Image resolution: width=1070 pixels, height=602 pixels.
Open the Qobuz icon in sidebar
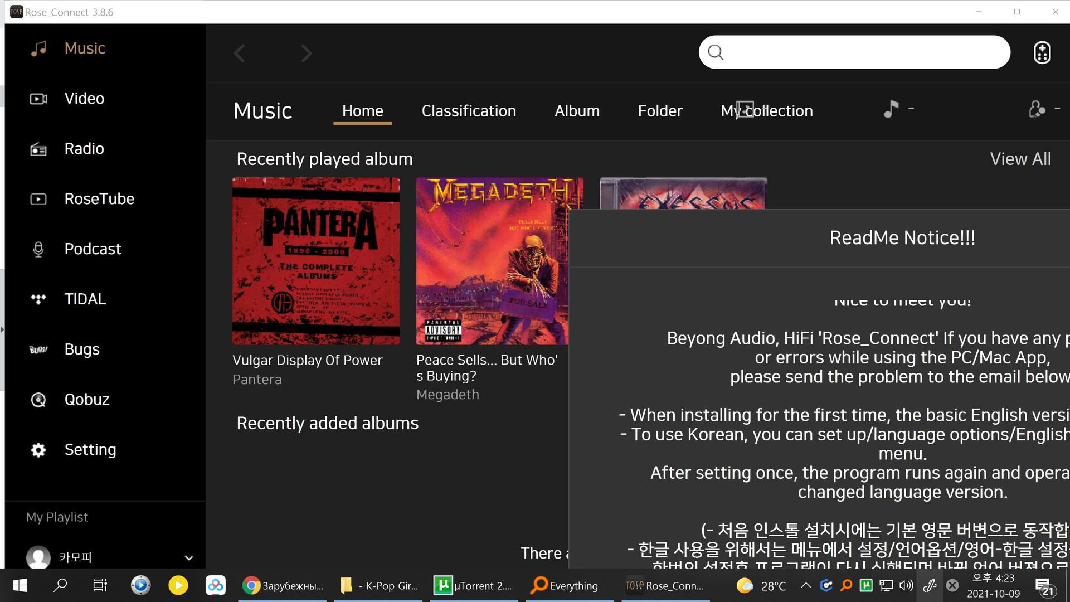(38, 400)
